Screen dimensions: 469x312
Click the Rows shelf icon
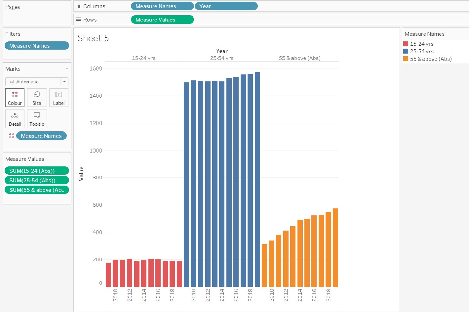tap(78, 20)
